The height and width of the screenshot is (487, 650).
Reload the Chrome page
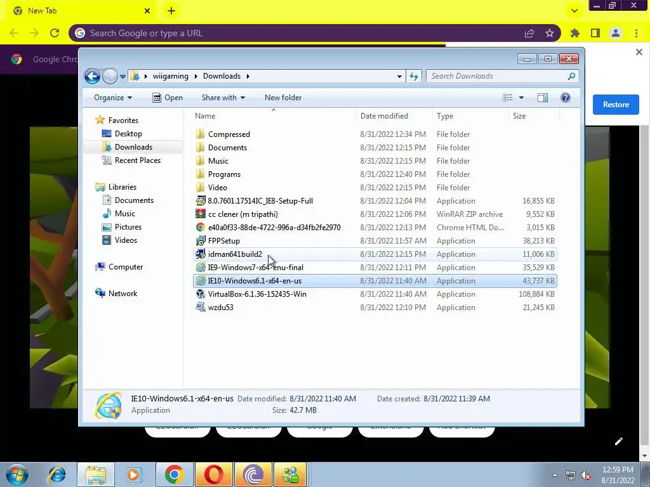tap(55, 33)
